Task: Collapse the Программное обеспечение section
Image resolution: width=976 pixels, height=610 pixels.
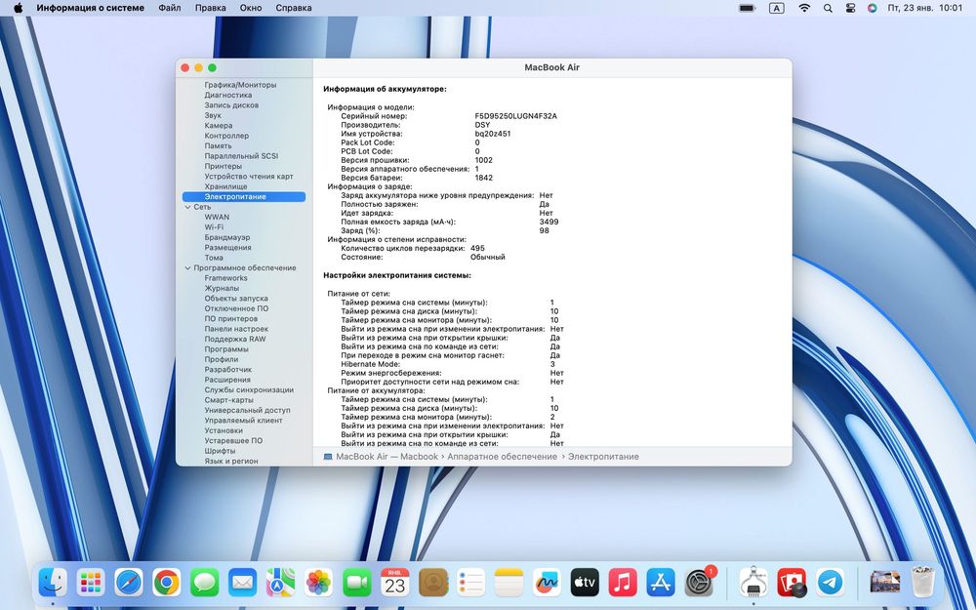Action: 188,268
